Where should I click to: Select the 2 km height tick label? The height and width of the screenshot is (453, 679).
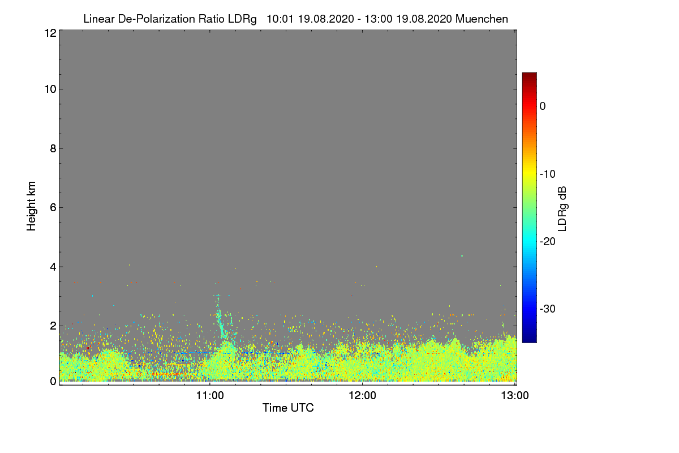point(52,325)
